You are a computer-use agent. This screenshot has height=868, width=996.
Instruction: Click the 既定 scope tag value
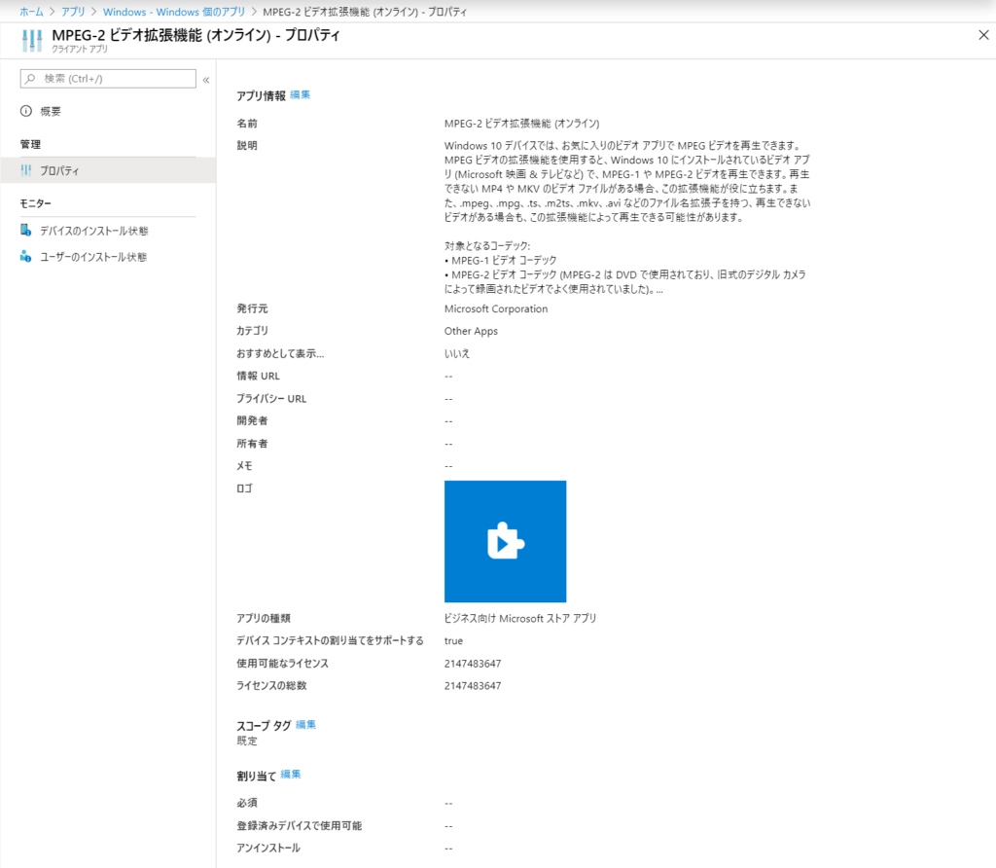click(x=247, y=741)
